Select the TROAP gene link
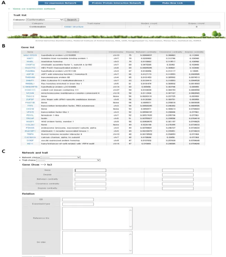 [x=30, y=118]
